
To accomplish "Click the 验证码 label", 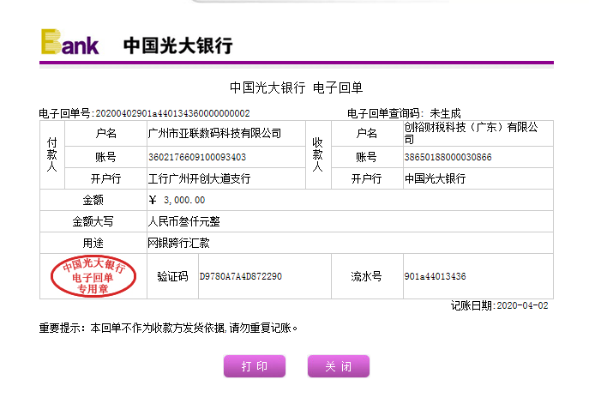I will [x=172, y=276].
